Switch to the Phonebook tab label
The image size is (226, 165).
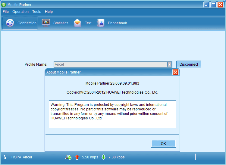[x=117, y=23]
